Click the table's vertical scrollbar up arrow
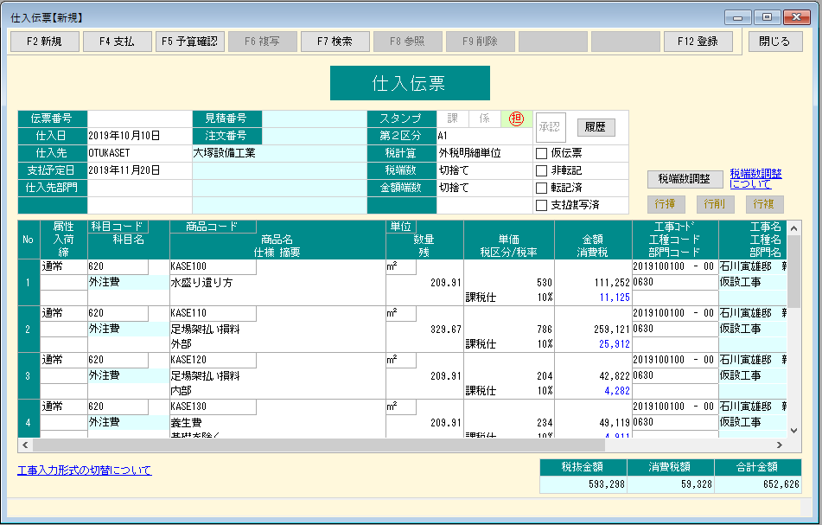Screen dimensions: 822x525 pos(793,228)
